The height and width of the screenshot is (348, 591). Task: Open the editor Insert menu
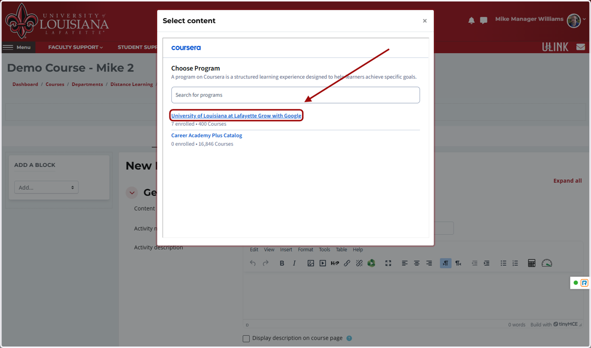tap(286, 249)
